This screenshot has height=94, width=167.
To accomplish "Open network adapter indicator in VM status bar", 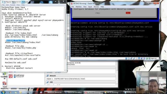I will click(x=131, y=58).
